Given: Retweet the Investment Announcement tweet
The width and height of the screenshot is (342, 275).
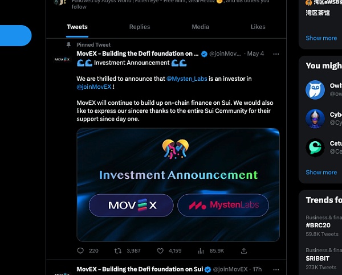Looking at the screenshot, I should tap(118, 251).
